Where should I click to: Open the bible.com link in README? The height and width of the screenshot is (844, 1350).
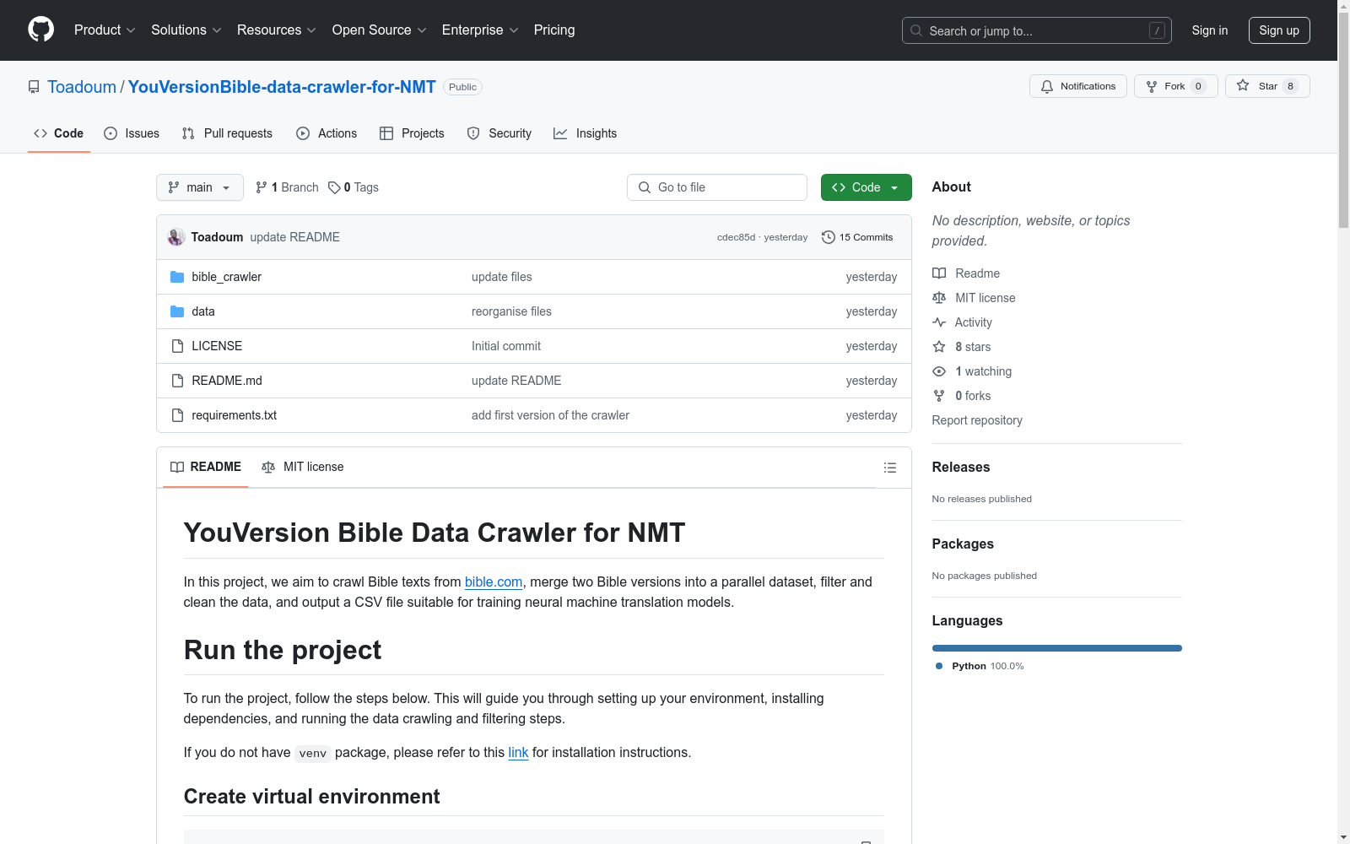tap(494, 582)
